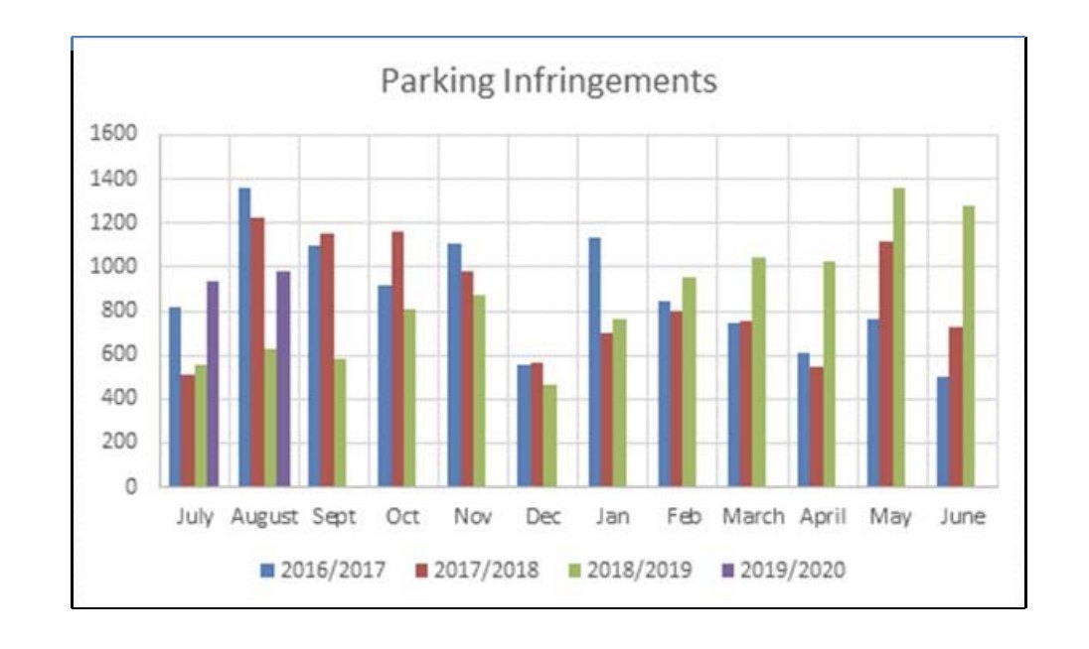Screen dimensions: 1089x649
Task: Click the 1000 y-axis value
Action: [x=113, y=267]
